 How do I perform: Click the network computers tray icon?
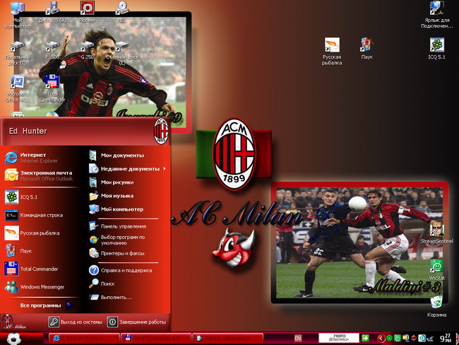coord(405,338)
